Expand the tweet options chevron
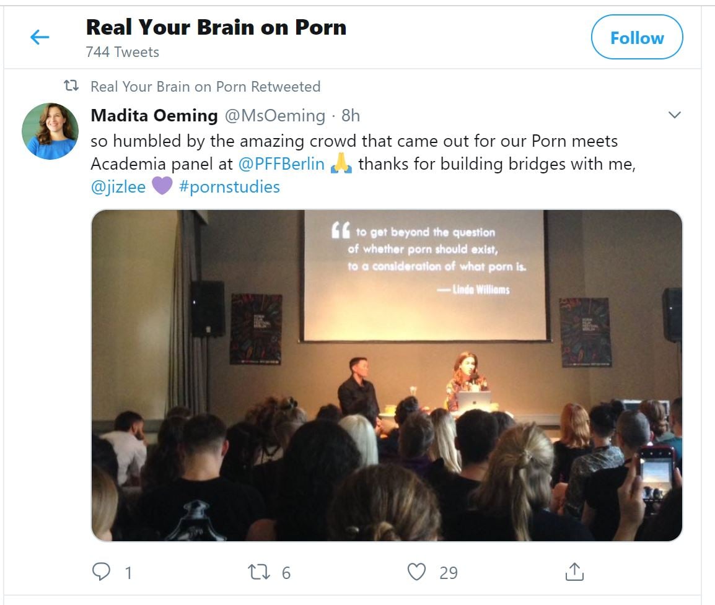715x605 pixels. pyautogui.click(x=675, y=115)
